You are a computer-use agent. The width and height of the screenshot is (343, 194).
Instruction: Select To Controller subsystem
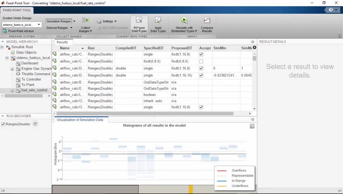click(x=31, y=79)
